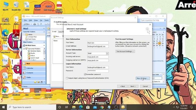The height and width of the screenshot is (110, 196).
Task: Select Unread Mail under Favorite Folders
Action: (x=32, y=37)
